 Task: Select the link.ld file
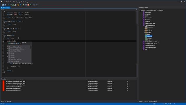[149, 34]
